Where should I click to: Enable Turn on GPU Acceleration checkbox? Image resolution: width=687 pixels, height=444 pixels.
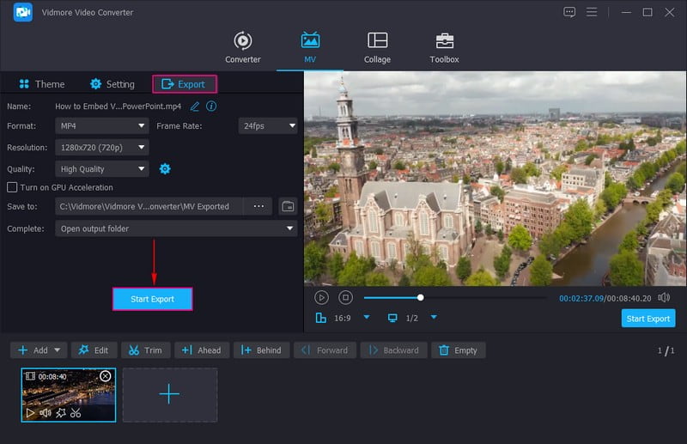pyautogui.click(x=12, y=187)
